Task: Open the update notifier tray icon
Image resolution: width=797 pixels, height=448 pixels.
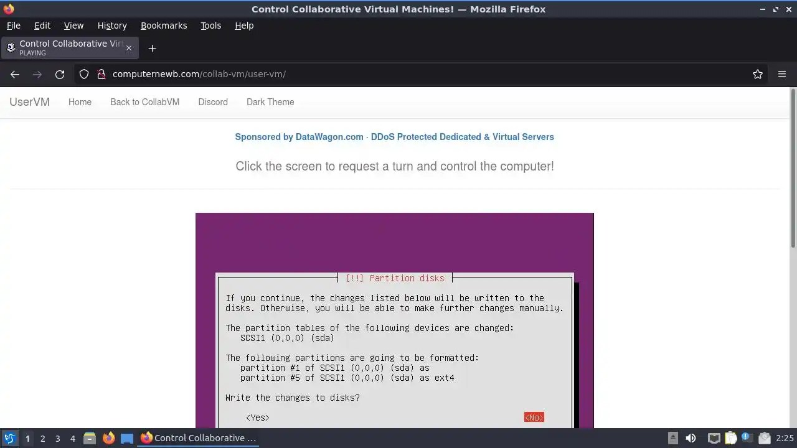Action: [747, 438]
